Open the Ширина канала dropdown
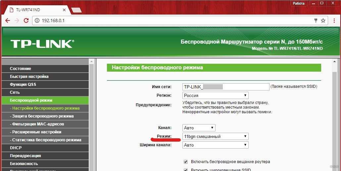The width and height of the screenshot is (341, 171). [215, 145]
